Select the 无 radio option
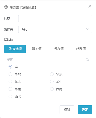The height and width of the screenshot is (118, 96). coord(10,67)
